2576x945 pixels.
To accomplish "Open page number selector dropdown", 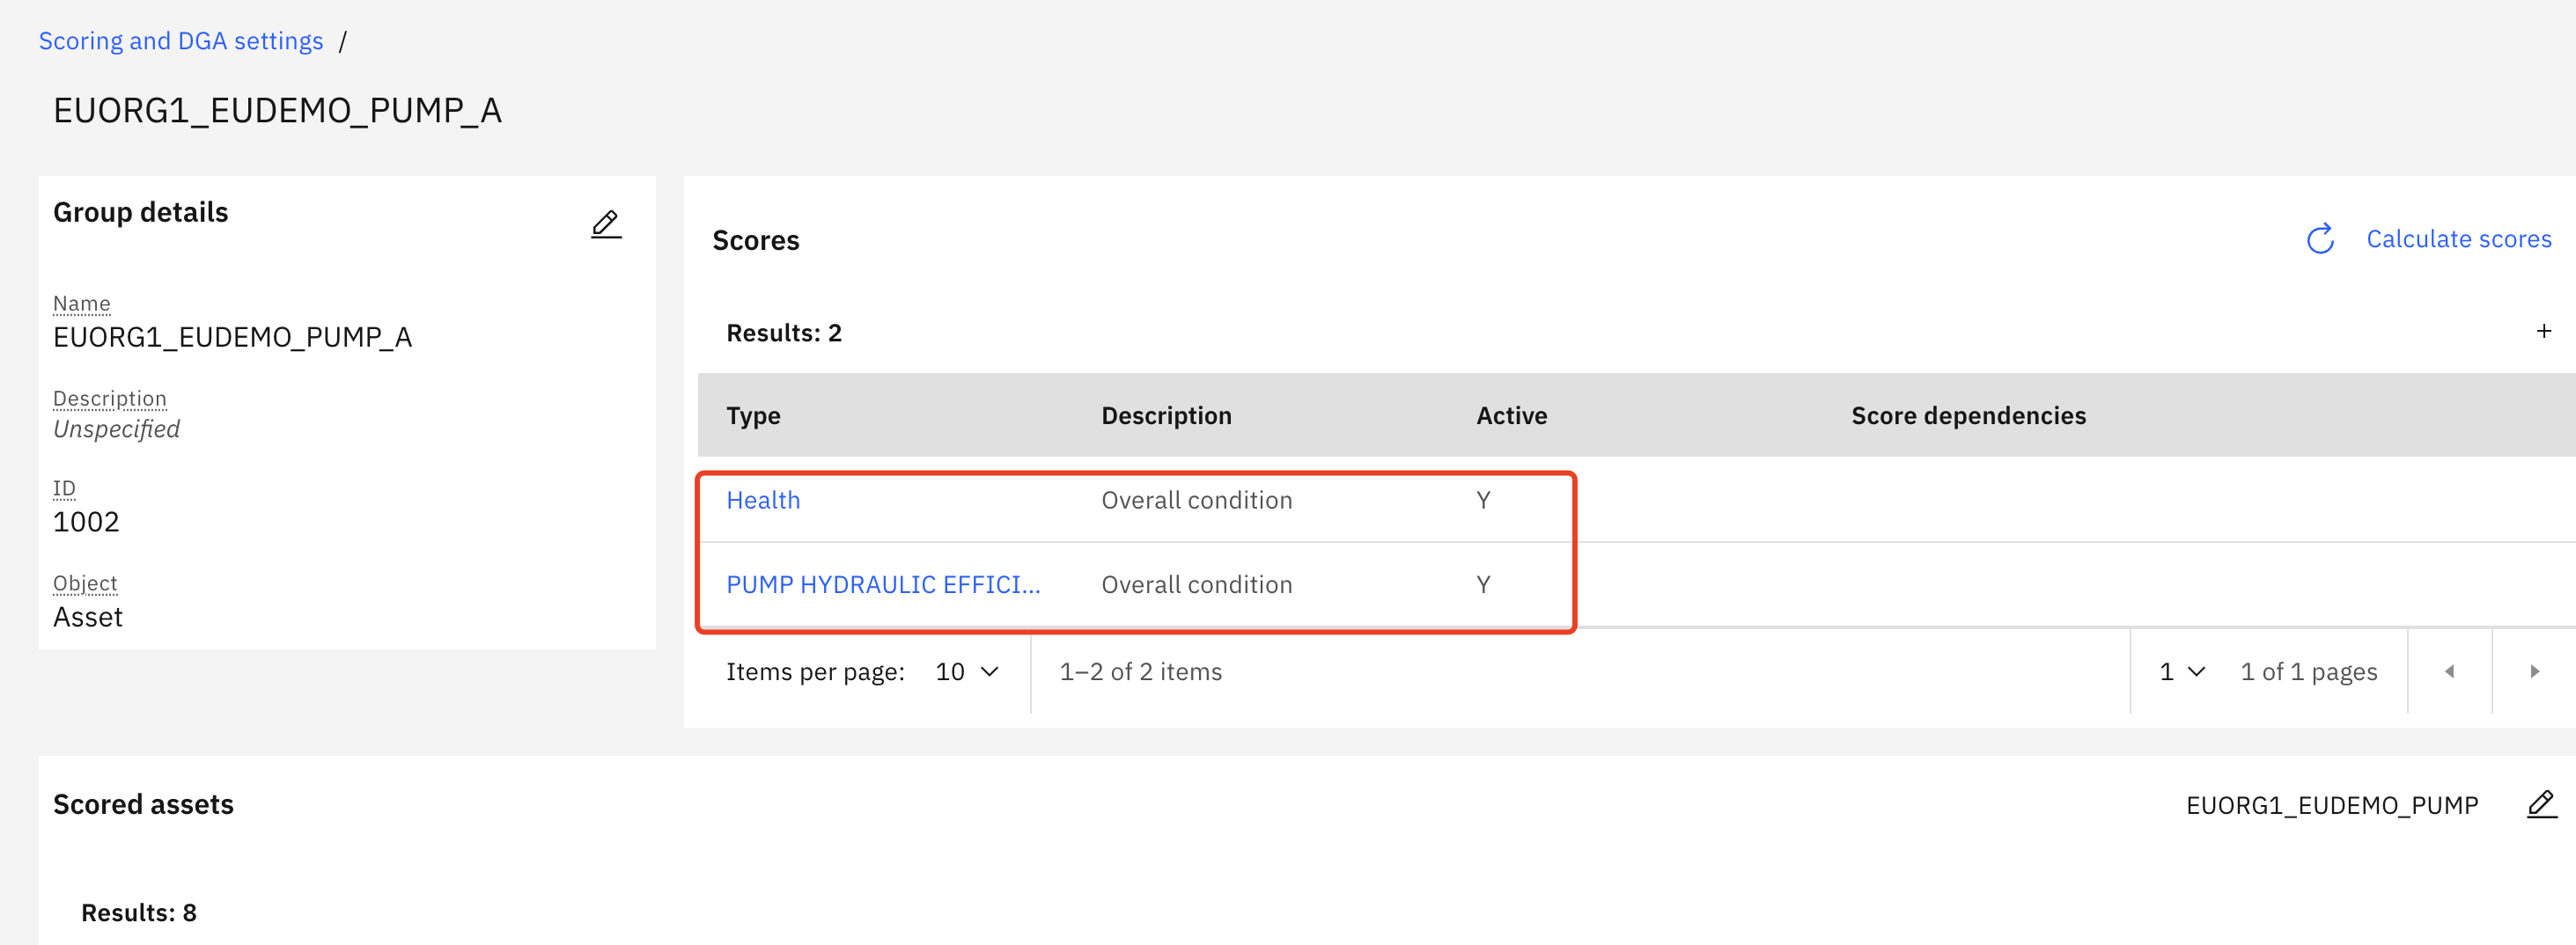I will (2182, 671).
